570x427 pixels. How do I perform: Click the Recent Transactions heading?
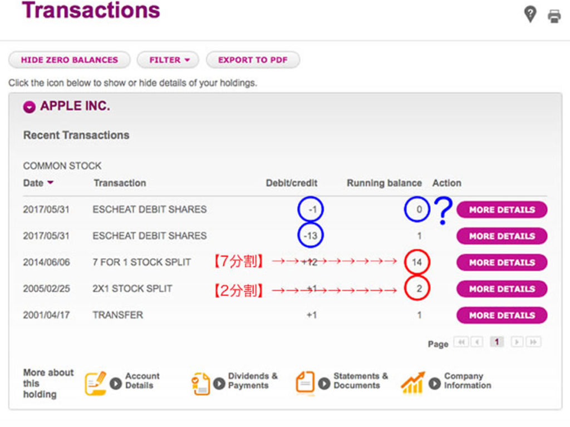click(76, 135)
